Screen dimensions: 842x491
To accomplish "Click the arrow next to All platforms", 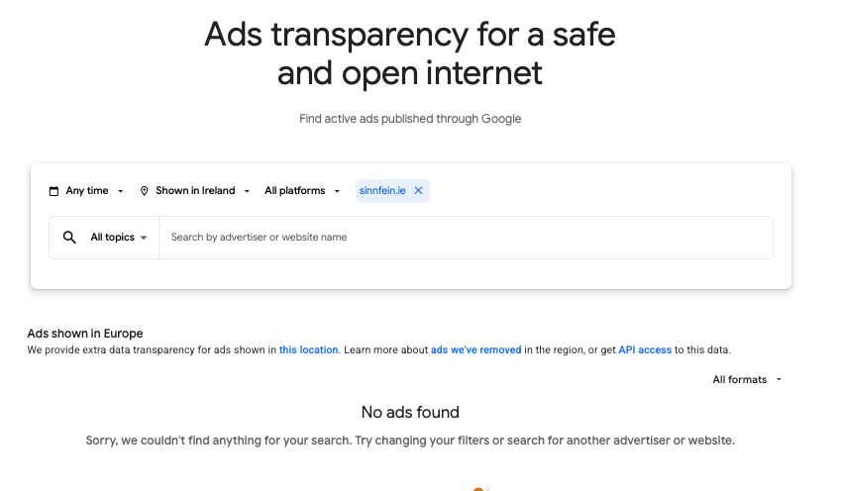I will click(337, 191).
